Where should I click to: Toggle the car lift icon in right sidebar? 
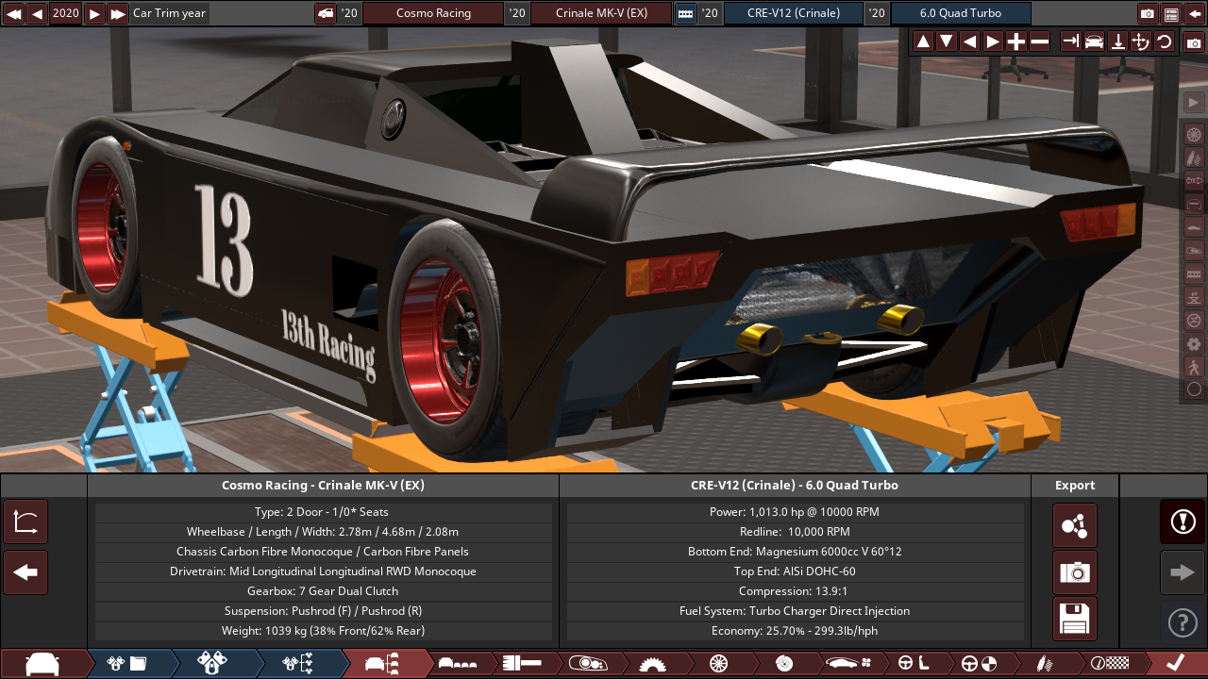(1194, 296)
